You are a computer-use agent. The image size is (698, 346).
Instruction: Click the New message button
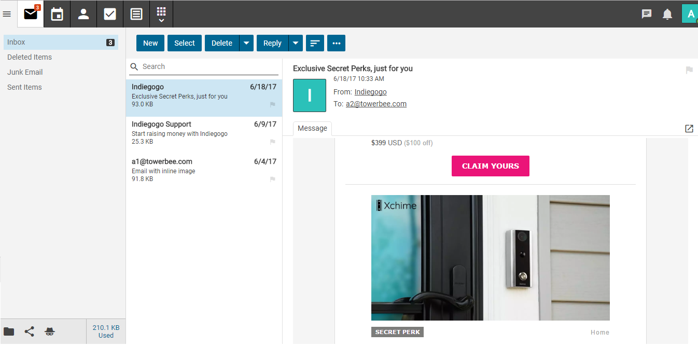[150, 43]
